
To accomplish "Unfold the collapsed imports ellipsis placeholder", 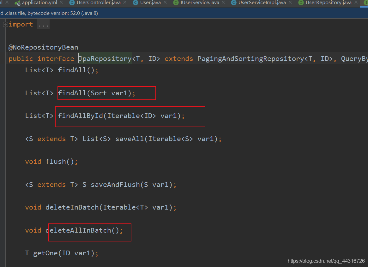I will [43, 25].
